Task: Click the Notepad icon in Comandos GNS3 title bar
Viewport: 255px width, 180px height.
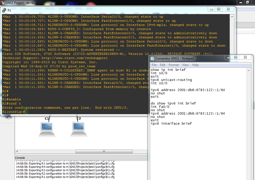Action: pos(152,58)
